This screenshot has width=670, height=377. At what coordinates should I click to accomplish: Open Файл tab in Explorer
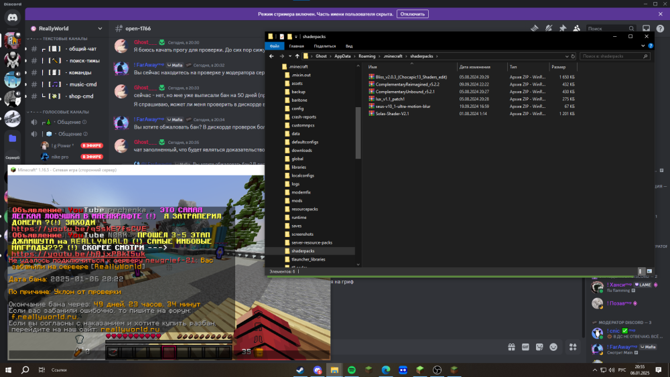[274, 46]
